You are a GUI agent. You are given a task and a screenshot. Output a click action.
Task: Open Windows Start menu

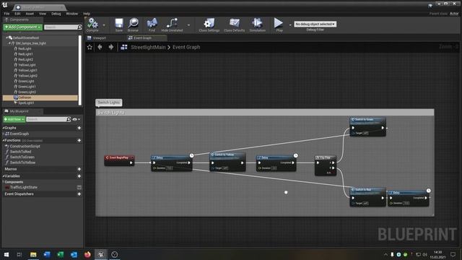tap(6, 254)
